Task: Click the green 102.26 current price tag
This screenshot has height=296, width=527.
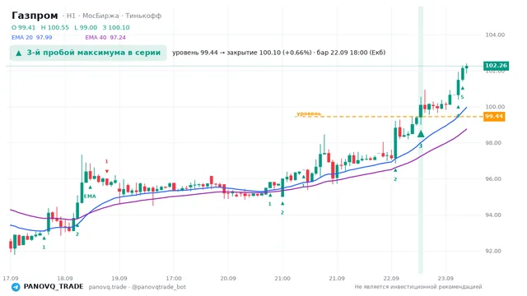Action: point(496,66)
